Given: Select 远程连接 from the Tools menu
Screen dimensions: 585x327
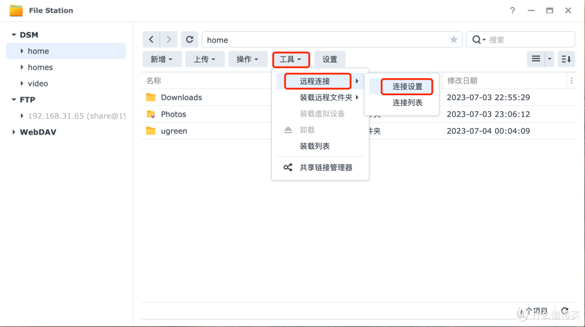Looking at the screenshot, I should pos(317,81).
